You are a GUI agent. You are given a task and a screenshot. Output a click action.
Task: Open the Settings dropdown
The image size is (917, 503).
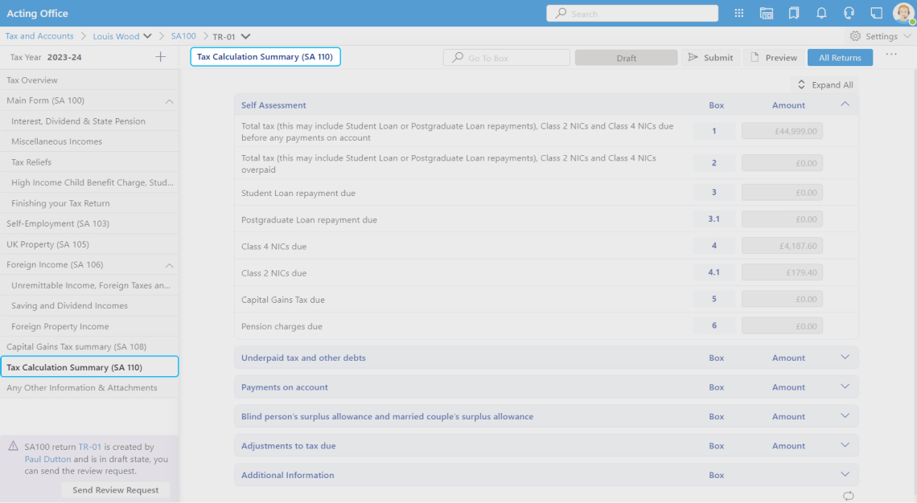pos(881,36)
